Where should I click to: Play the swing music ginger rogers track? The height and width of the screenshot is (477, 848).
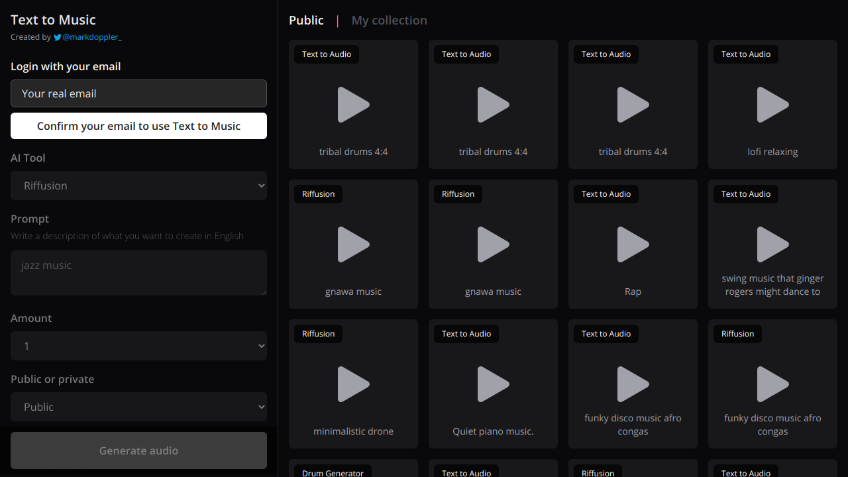point(772,244)
